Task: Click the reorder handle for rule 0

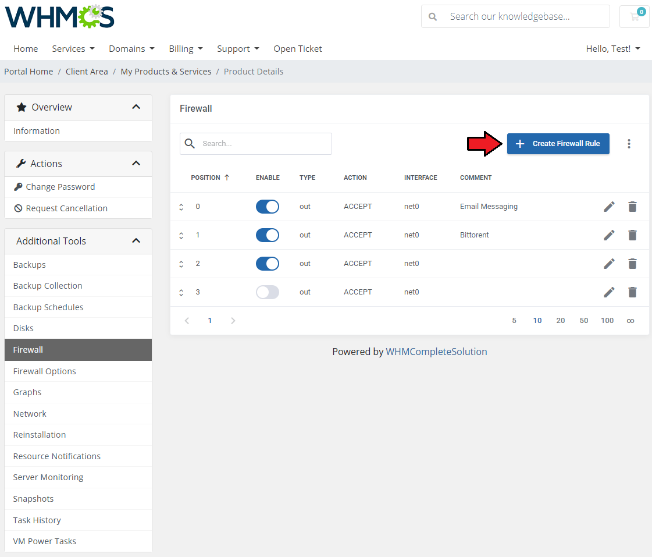Action: pos(181,207)
